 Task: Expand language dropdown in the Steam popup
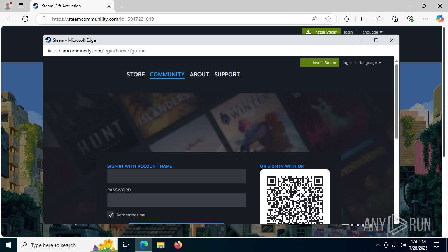pos(371,63)
